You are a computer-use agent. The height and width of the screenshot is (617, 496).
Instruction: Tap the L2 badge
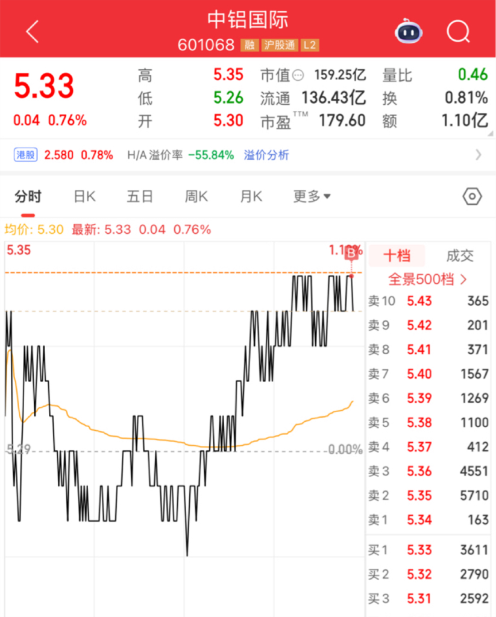[x=310, y=45]
